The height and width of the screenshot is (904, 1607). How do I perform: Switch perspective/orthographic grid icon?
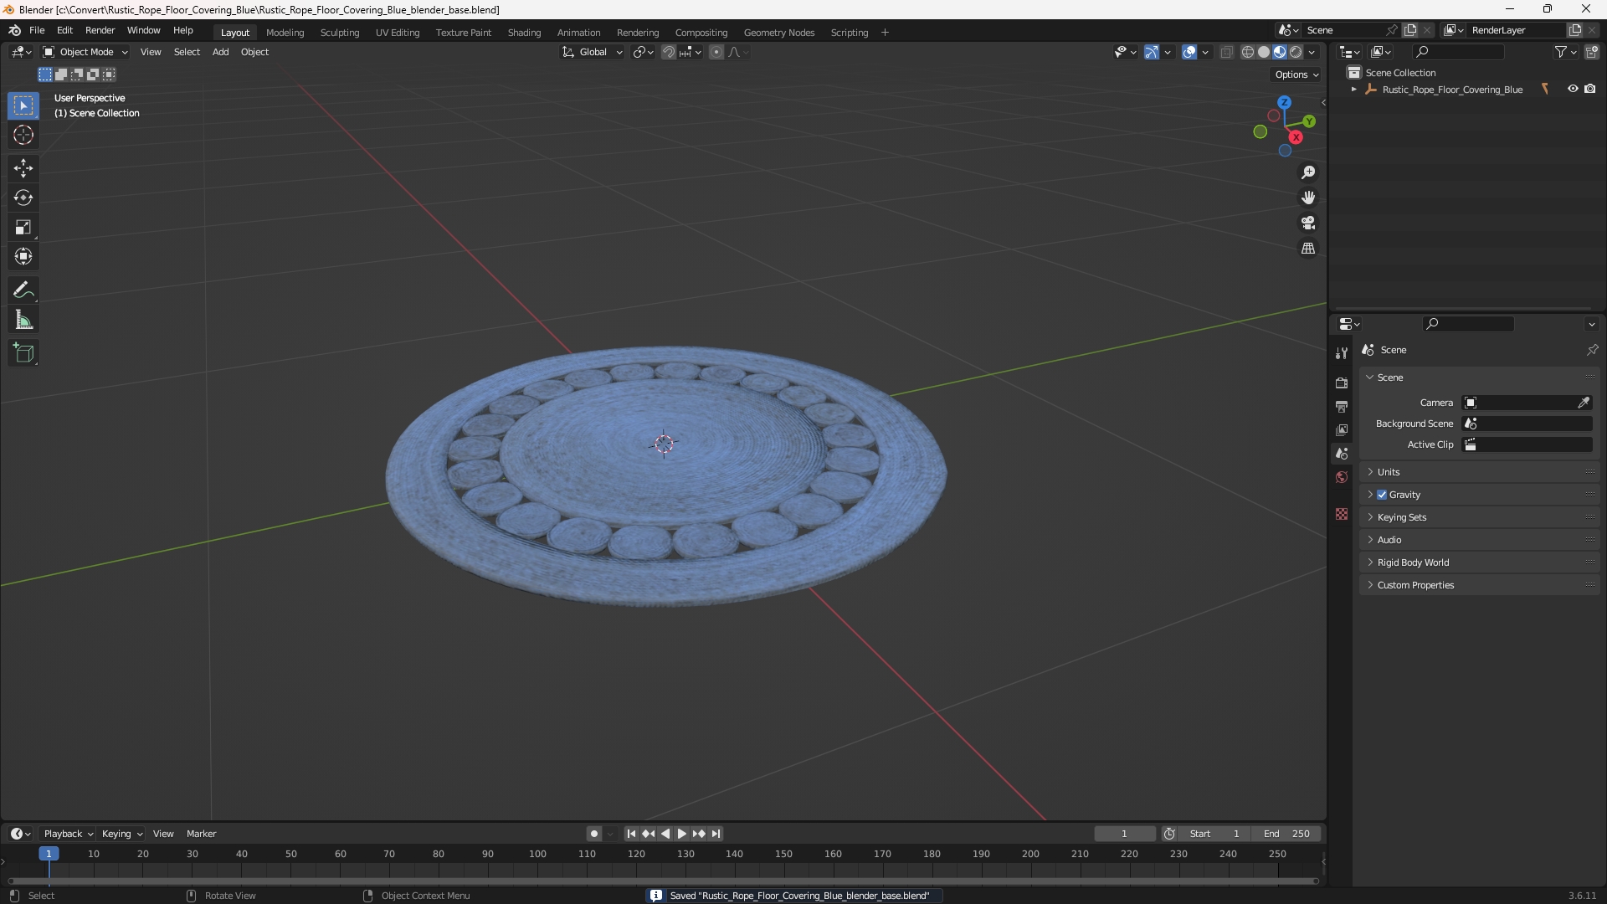click(1308, 249)
